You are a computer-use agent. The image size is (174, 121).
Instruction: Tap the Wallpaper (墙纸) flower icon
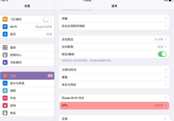5,91
